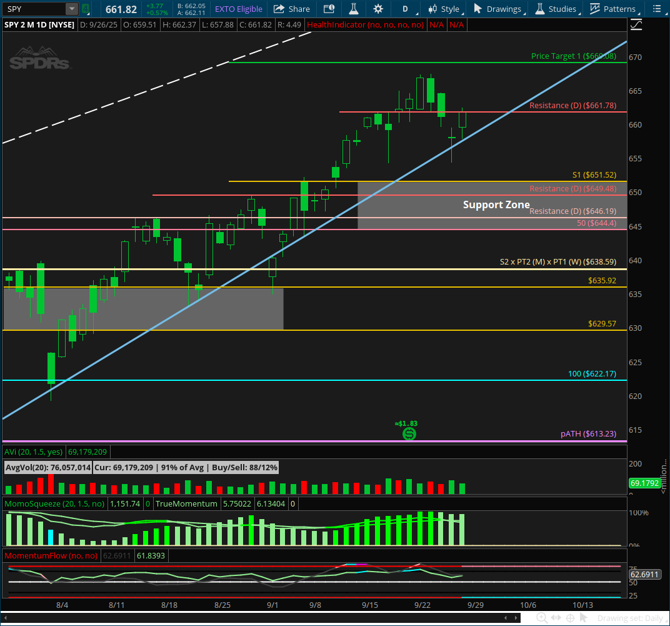This screenshot has height=626, width=670.
Task: Click the green link indicator beside the symbol box
Action: [86, 9]
